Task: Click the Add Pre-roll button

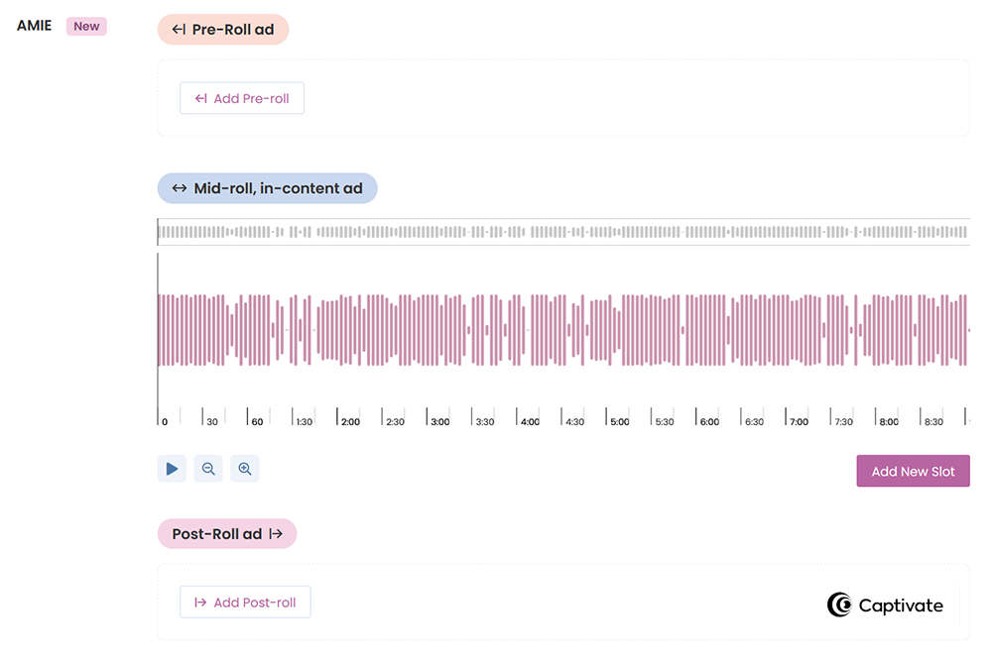Action: (x=241, y=98)
